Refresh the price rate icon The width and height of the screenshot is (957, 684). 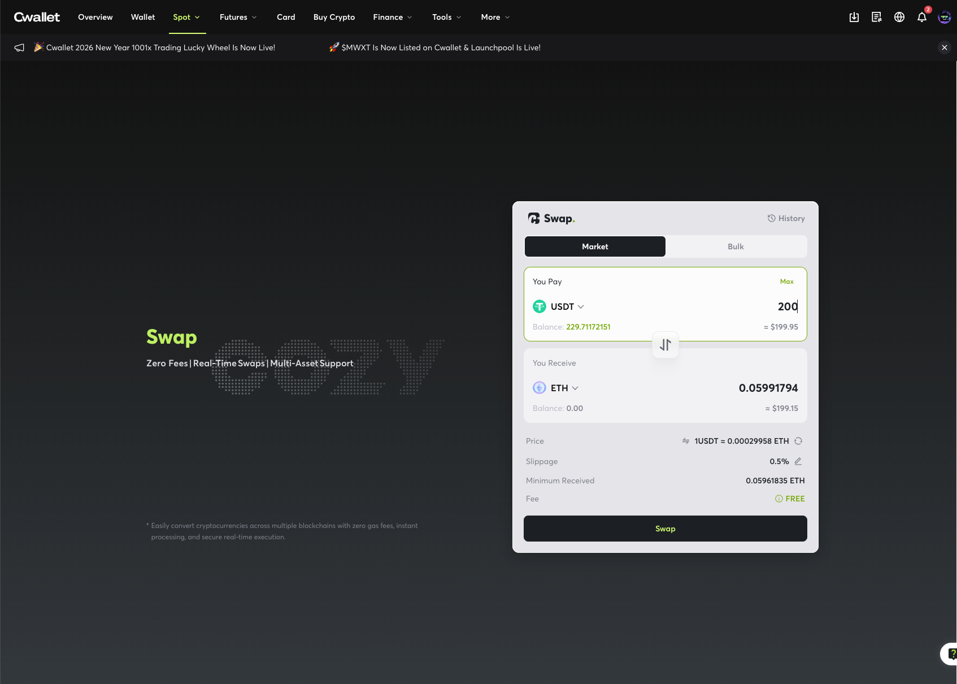[798, 441]
